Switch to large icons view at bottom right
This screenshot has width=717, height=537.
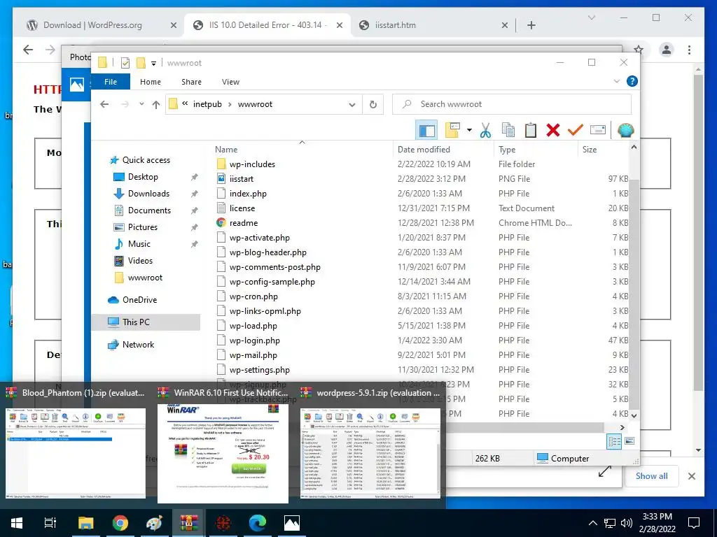[629, 441]
